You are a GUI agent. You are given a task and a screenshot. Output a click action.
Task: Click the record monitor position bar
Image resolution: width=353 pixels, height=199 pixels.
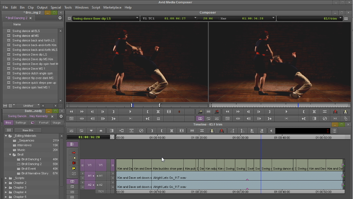[x=280, y=105]
